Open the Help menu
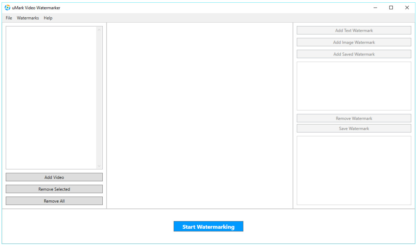Viewport: 417px width, 246px height. (48, 18)
